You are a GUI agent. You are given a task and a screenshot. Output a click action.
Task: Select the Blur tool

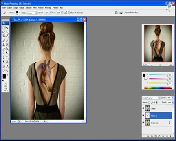click(x=4, y=53)
